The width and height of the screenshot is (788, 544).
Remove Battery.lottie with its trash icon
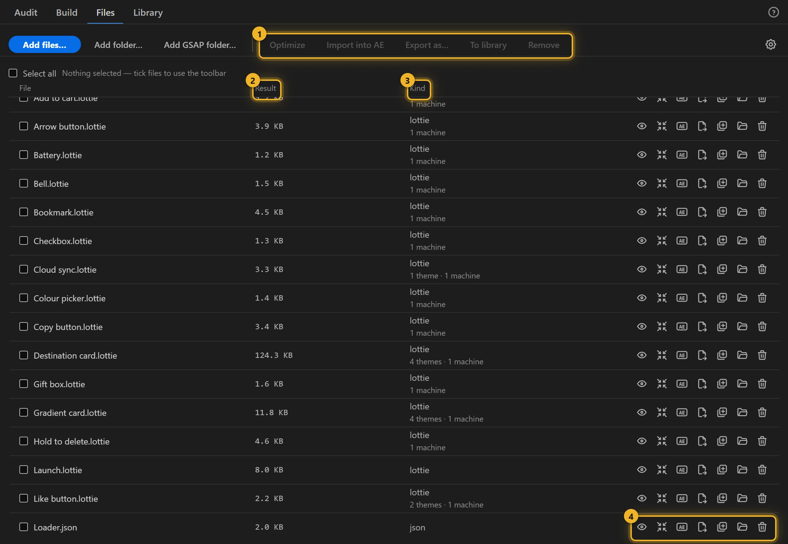pyautogui.click(x=762, y=155)
